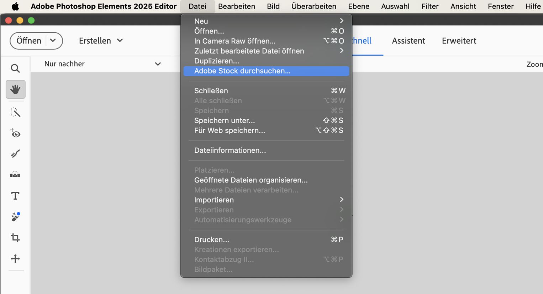Open the Fenster menu

[501, 6]
